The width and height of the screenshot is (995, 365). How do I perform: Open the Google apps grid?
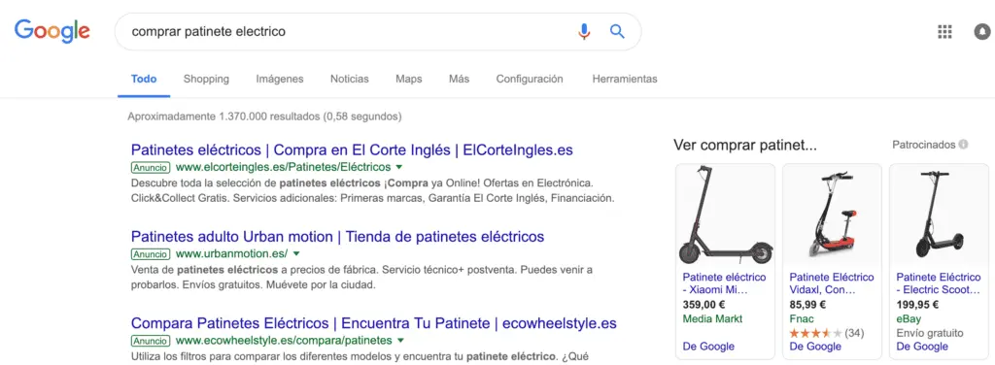coord(944,32)
